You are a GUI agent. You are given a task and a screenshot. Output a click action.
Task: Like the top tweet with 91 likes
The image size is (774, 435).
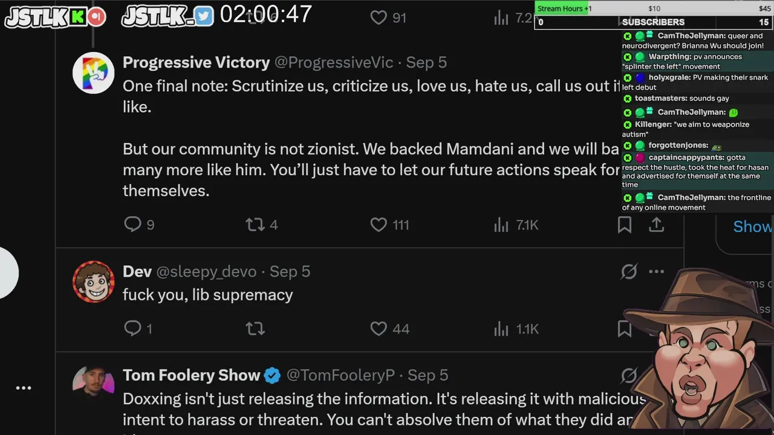click(388, 18)
